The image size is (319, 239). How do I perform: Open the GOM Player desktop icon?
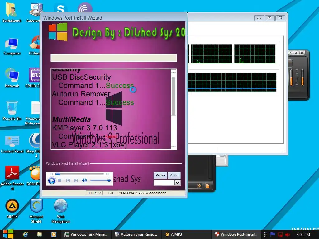(x=34, y=176)
